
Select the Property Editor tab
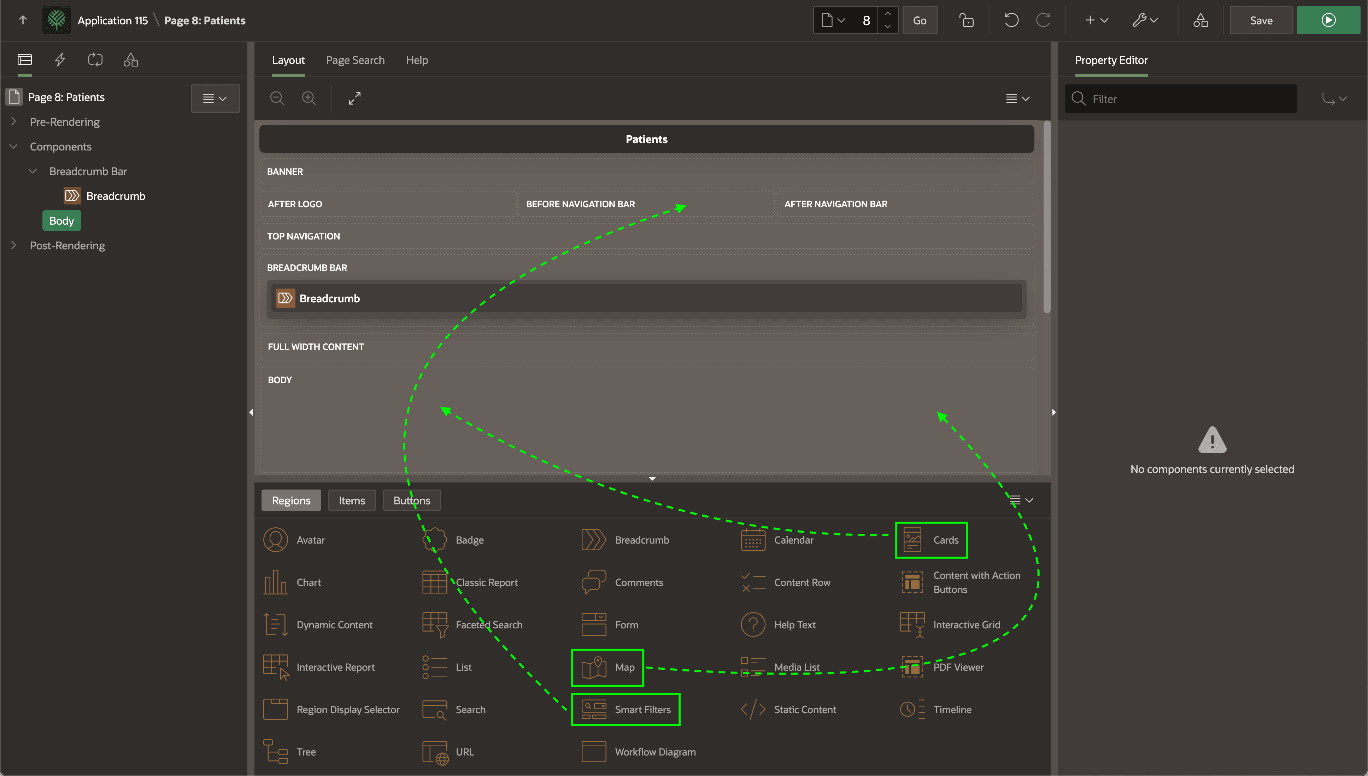point(1111,60)
